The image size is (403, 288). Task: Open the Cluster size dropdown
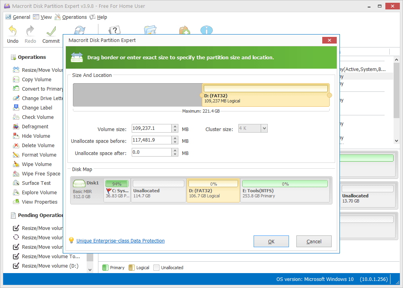pyautogui.click(x=264, y=128)
